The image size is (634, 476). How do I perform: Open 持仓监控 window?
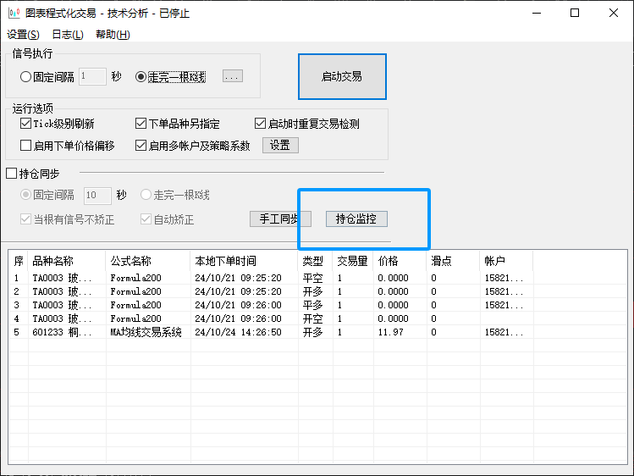[356, 219]
